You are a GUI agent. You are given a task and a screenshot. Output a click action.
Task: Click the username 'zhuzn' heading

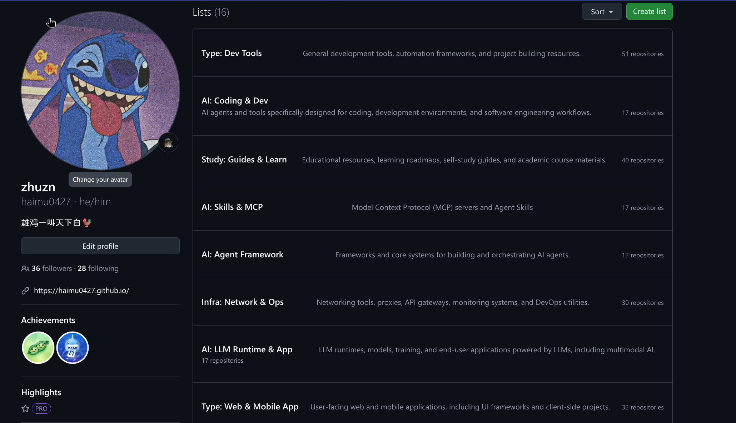tap(38, 187)
